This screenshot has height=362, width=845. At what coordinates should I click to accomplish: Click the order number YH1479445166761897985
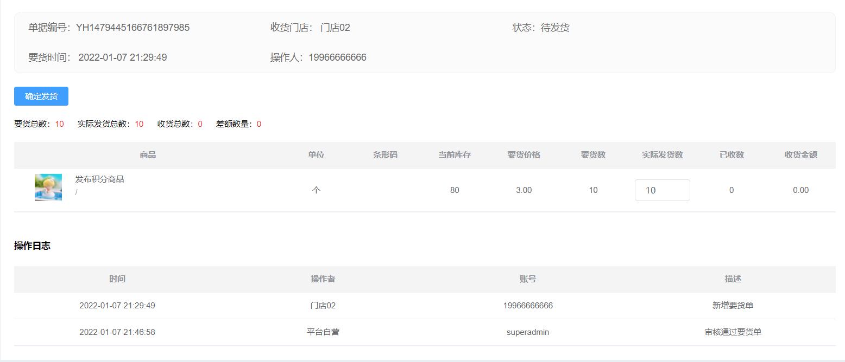pos(133,28)
